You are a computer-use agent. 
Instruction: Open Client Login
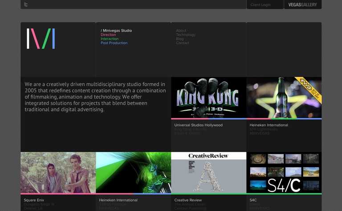coord(261,5)
